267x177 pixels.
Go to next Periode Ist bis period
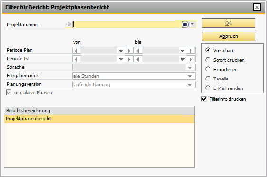click(191, 59)
